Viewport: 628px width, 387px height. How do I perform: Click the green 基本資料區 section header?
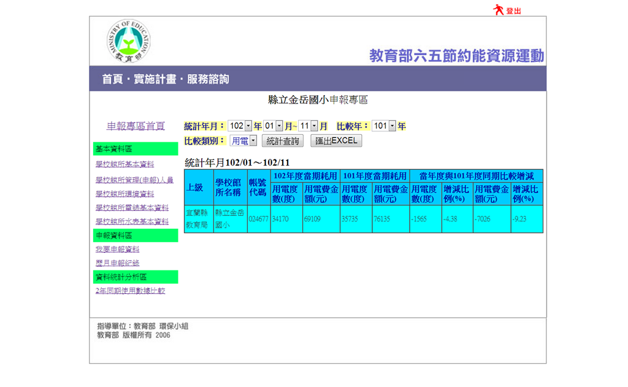click(136, 148)
